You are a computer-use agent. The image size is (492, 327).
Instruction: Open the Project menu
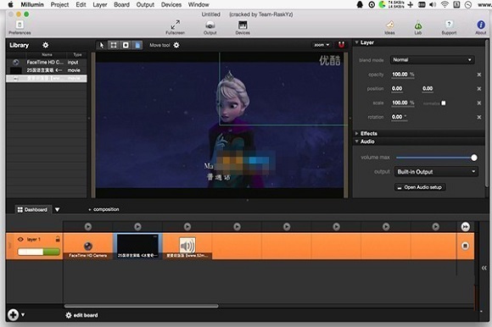coord(59,5)
